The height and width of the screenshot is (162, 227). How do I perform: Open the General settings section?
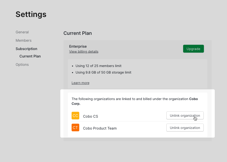pos(22,32)
